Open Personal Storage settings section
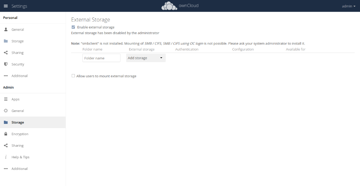 [x=18, y=41]
